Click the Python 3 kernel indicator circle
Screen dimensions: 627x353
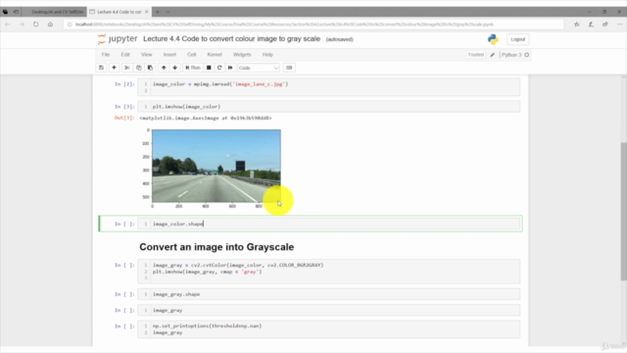point(527,55)
